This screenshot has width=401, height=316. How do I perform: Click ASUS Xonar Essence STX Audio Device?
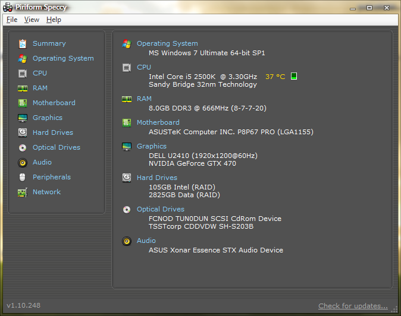[216, 250]
